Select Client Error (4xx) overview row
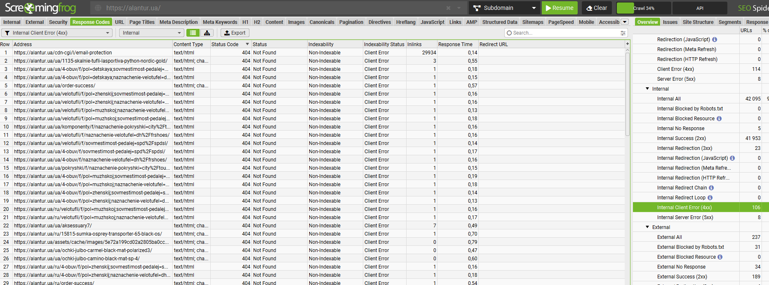Image resolution: width=769 pixels, height=285 pixels. pyautogui.click(x=700, y=69)
